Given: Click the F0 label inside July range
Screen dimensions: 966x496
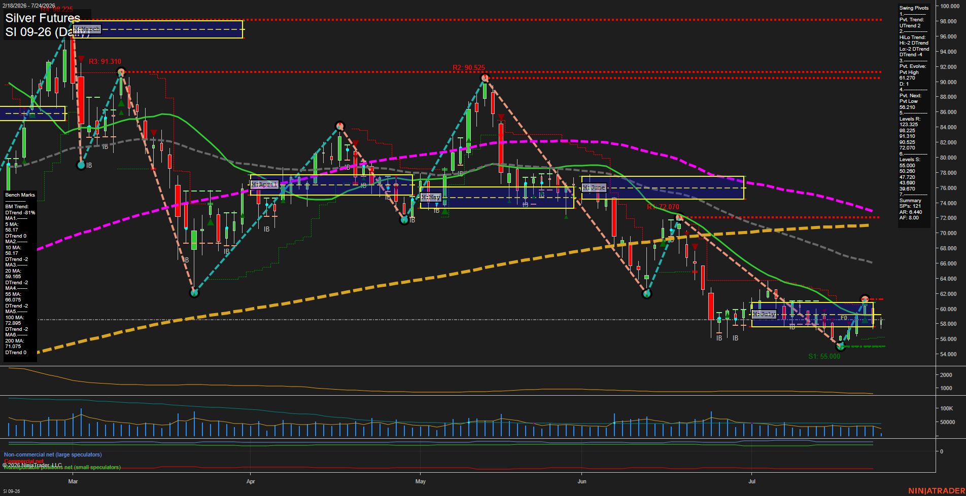Looking at the screenshot, I should pyautogui.click(x=844, y=318).
